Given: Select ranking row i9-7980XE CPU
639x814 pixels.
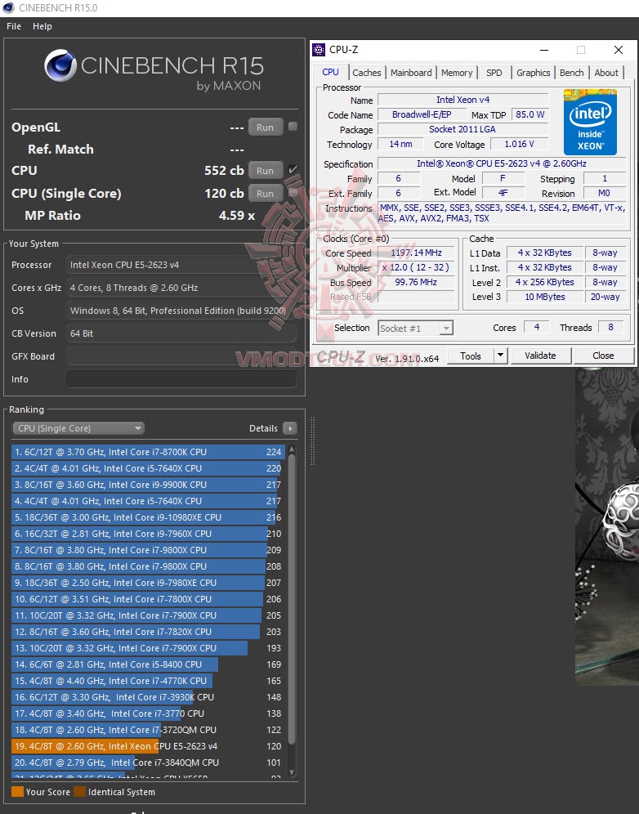Looking at the screenshot, I should point(149,583).
